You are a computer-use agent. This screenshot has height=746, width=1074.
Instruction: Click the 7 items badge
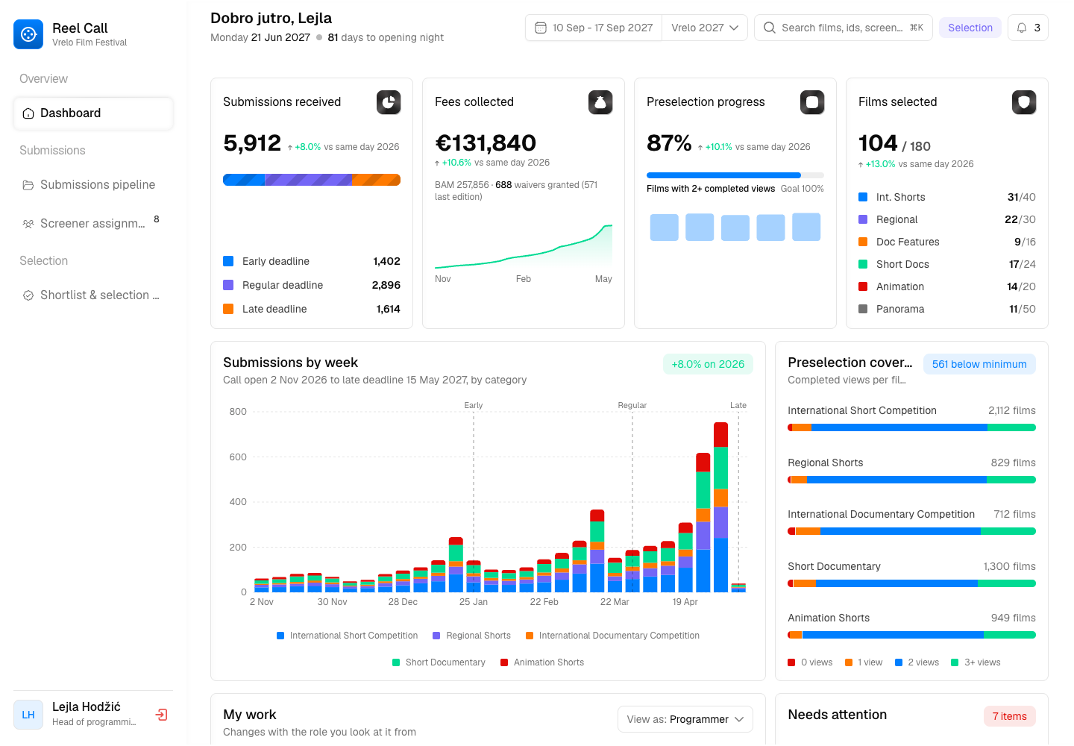point(1010,716)
